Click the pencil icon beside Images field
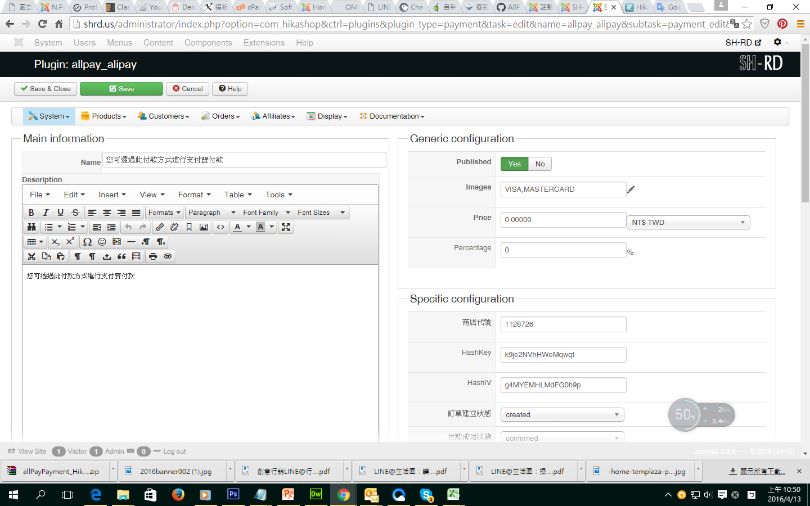 click(631, 189)
